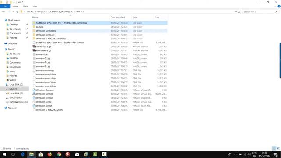281x158 pixels.
Task: Select Windows 7.nvram file
Action: pyautogui.click(x=45, y=90)
